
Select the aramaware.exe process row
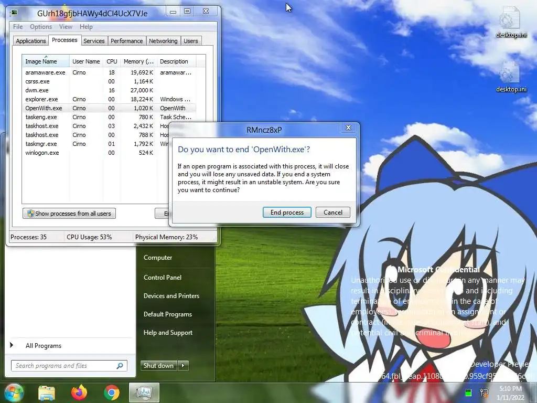pos(109,72)
